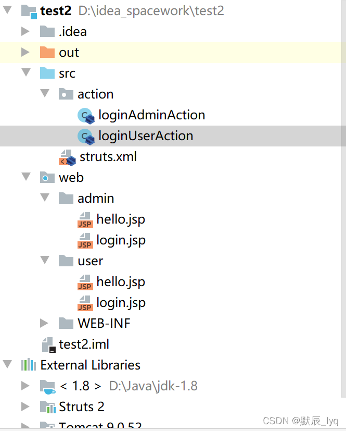Click the orange out folder icon
346x431 pixels.
47,52
